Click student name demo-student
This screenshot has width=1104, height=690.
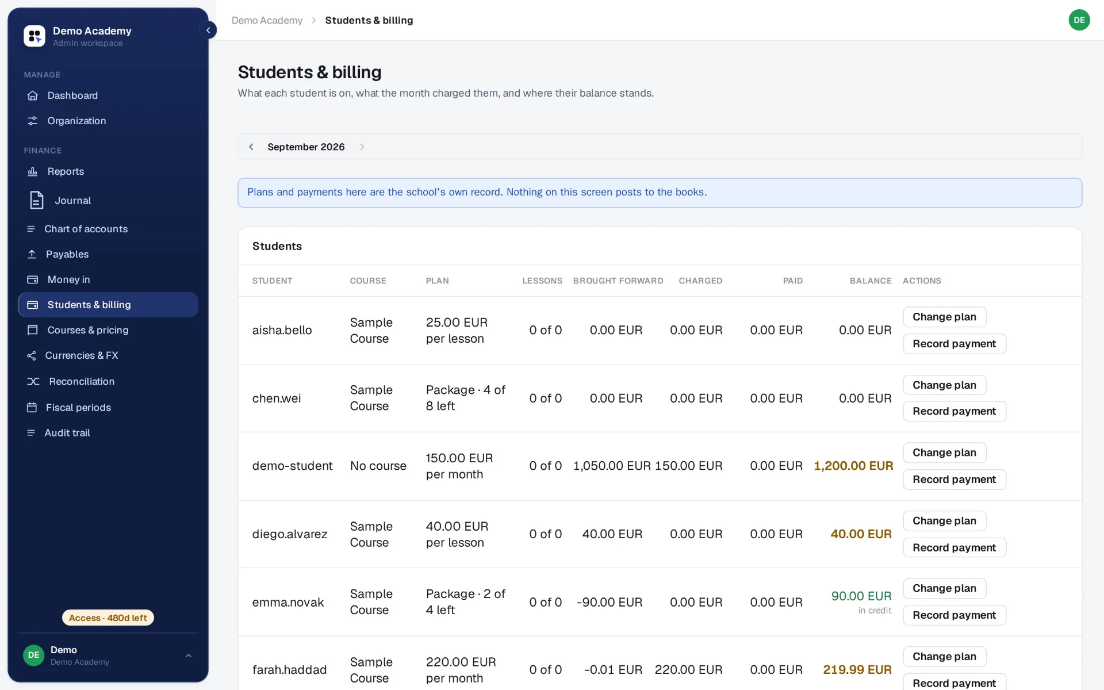tap(292, 466)
